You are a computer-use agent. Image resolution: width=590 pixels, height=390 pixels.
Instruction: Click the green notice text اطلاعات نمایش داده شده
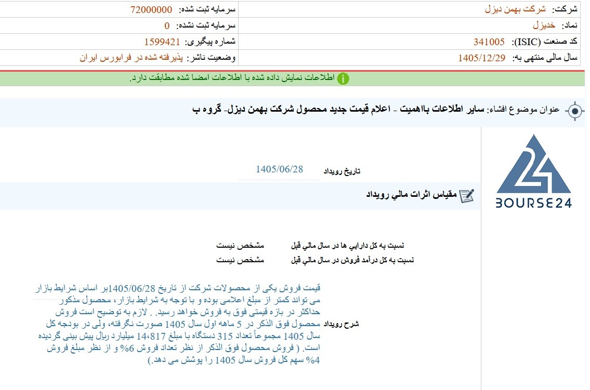232,78
